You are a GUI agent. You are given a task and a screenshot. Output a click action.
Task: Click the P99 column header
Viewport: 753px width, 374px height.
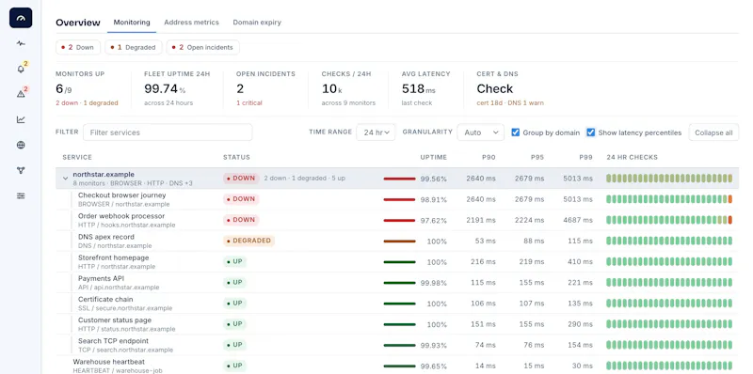586,157
